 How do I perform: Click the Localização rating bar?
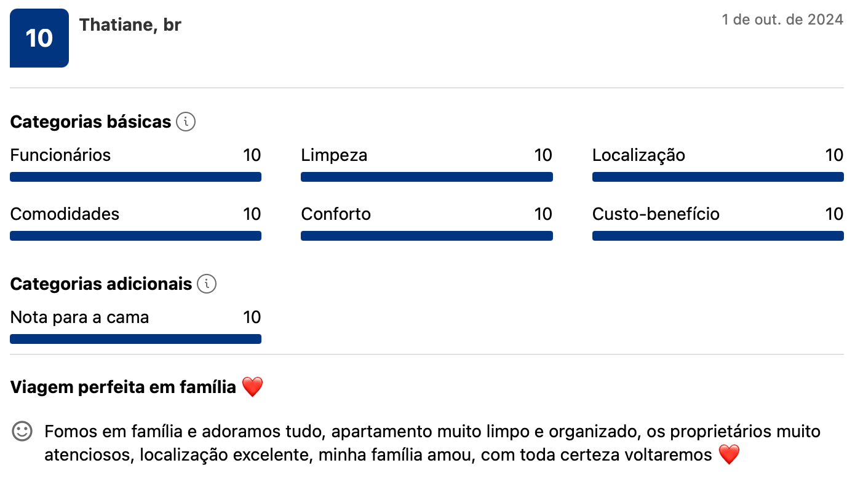(x=718, y=177)
